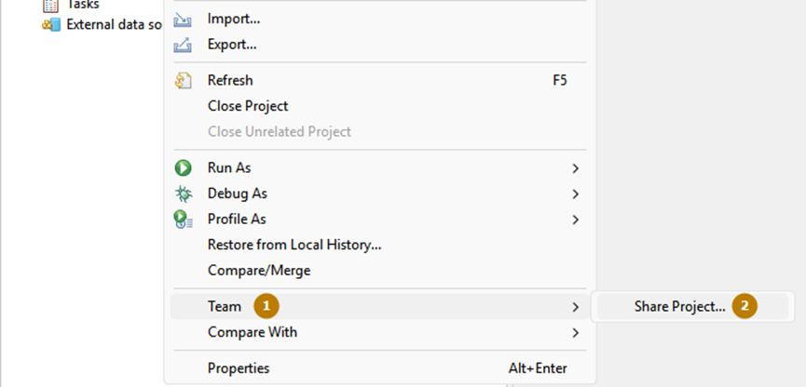
Task: Open project Properties
Action: (239, 368)
